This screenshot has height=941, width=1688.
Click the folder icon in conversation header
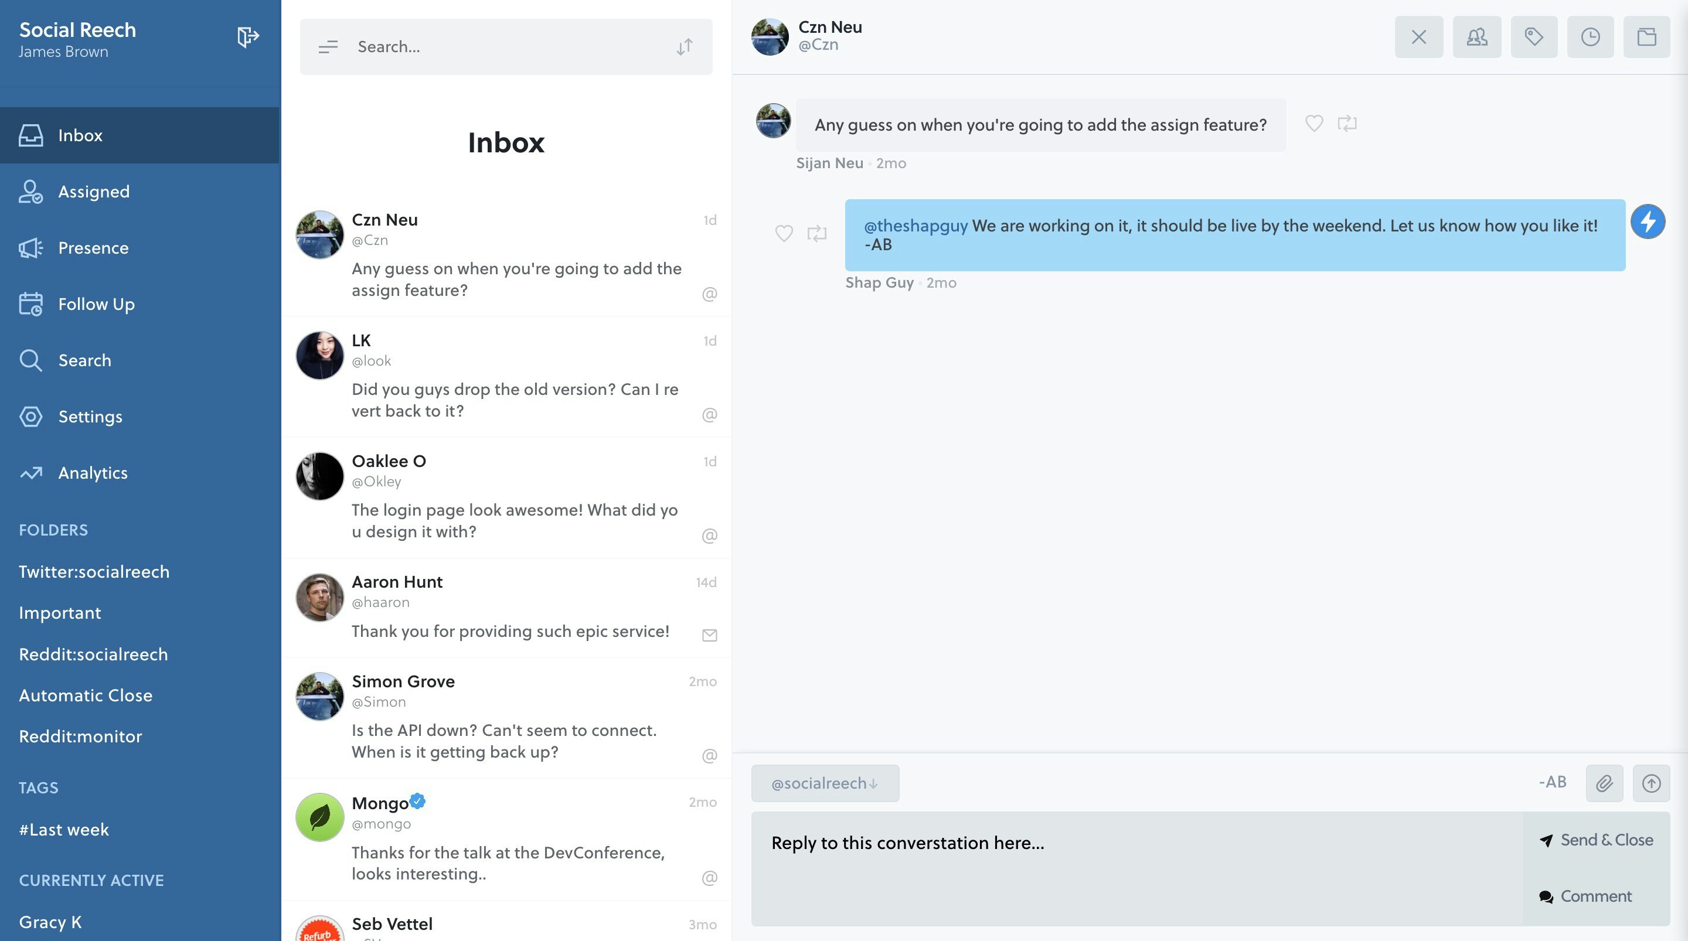[x=1646, y=37]
